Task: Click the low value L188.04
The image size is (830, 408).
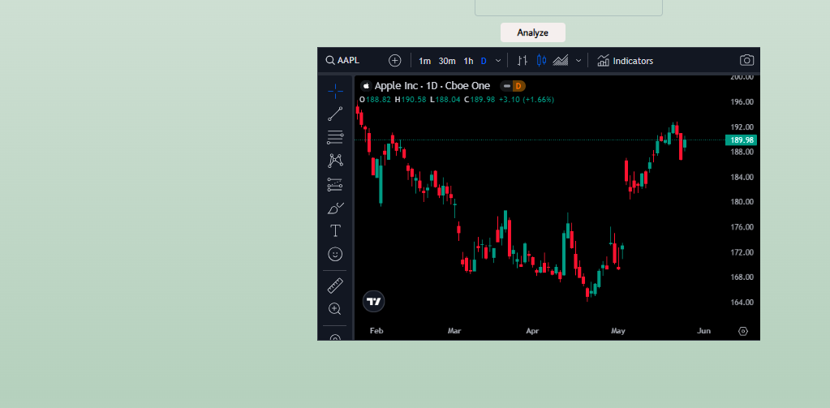Action: (x=445, y=100)
